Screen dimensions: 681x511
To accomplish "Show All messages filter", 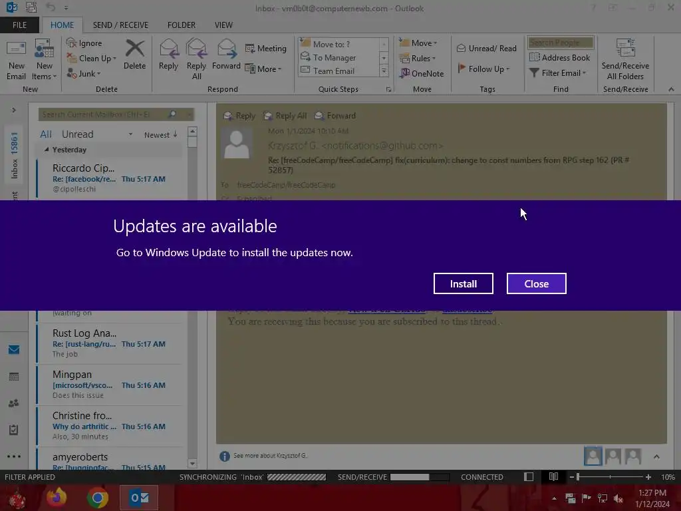I will (x=46, y=134).
